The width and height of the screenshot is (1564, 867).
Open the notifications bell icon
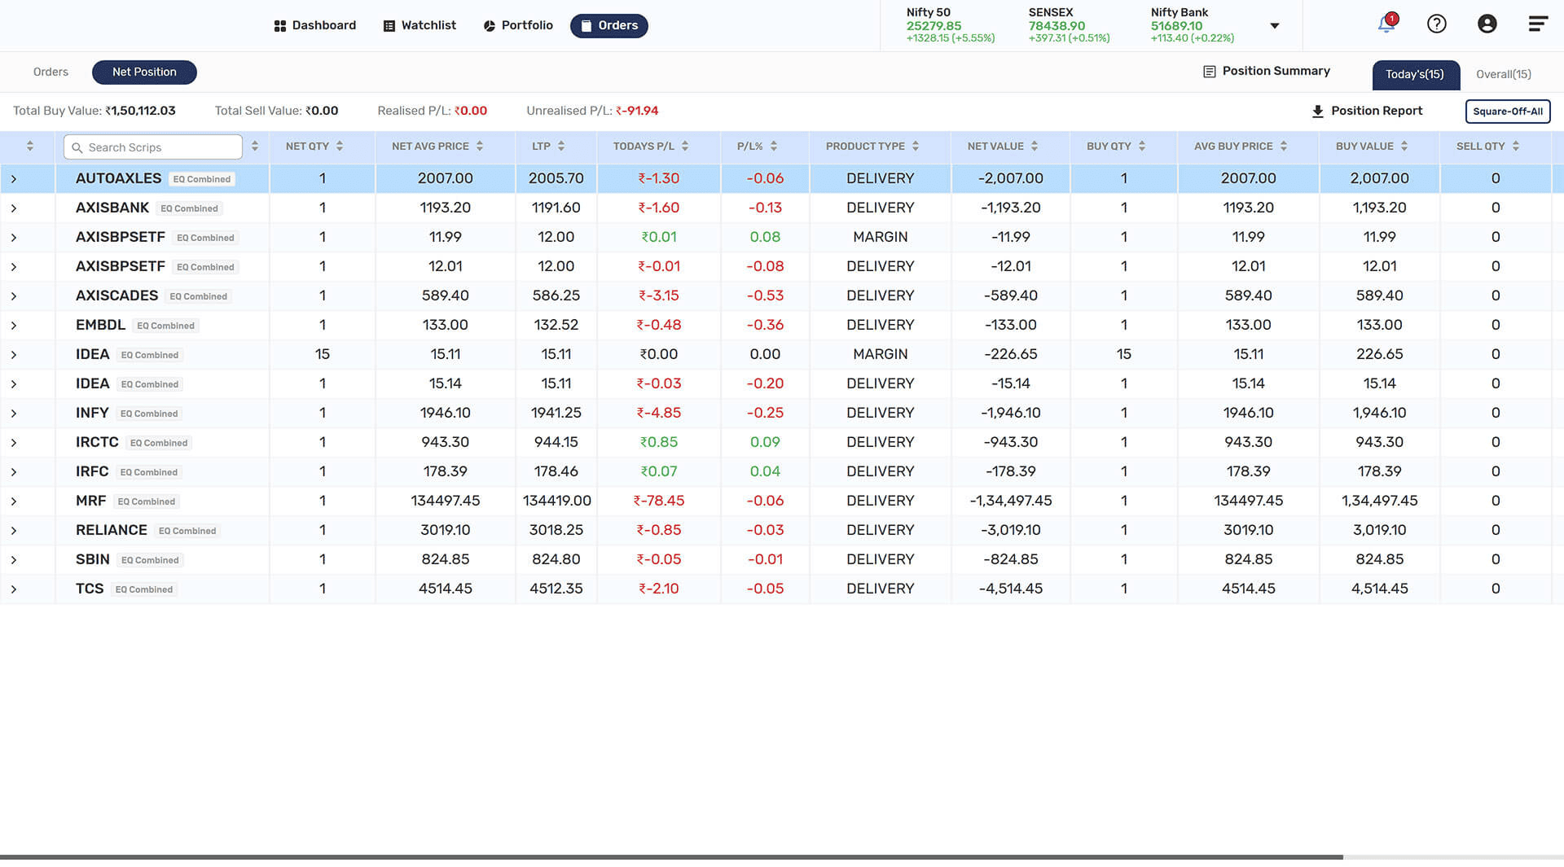click(x=1386, y=24)
